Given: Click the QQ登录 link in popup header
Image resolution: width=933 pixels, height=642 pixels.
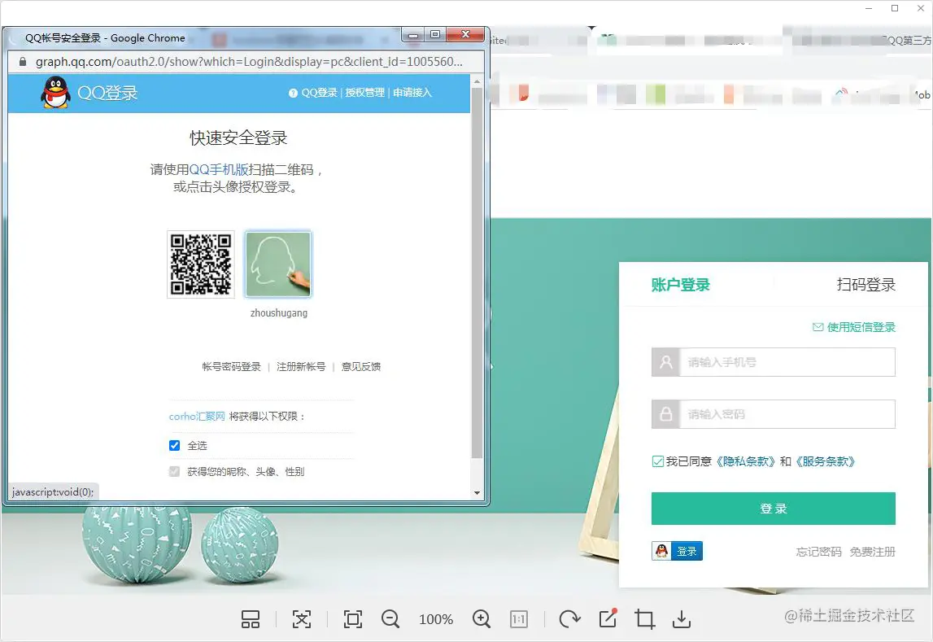Looking at the screenshot, I should pyautogui.click(x=319, y=93).
